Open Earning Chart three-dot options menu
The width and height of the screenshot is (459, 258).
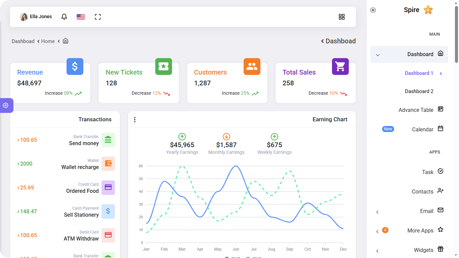tap(135, 120)
